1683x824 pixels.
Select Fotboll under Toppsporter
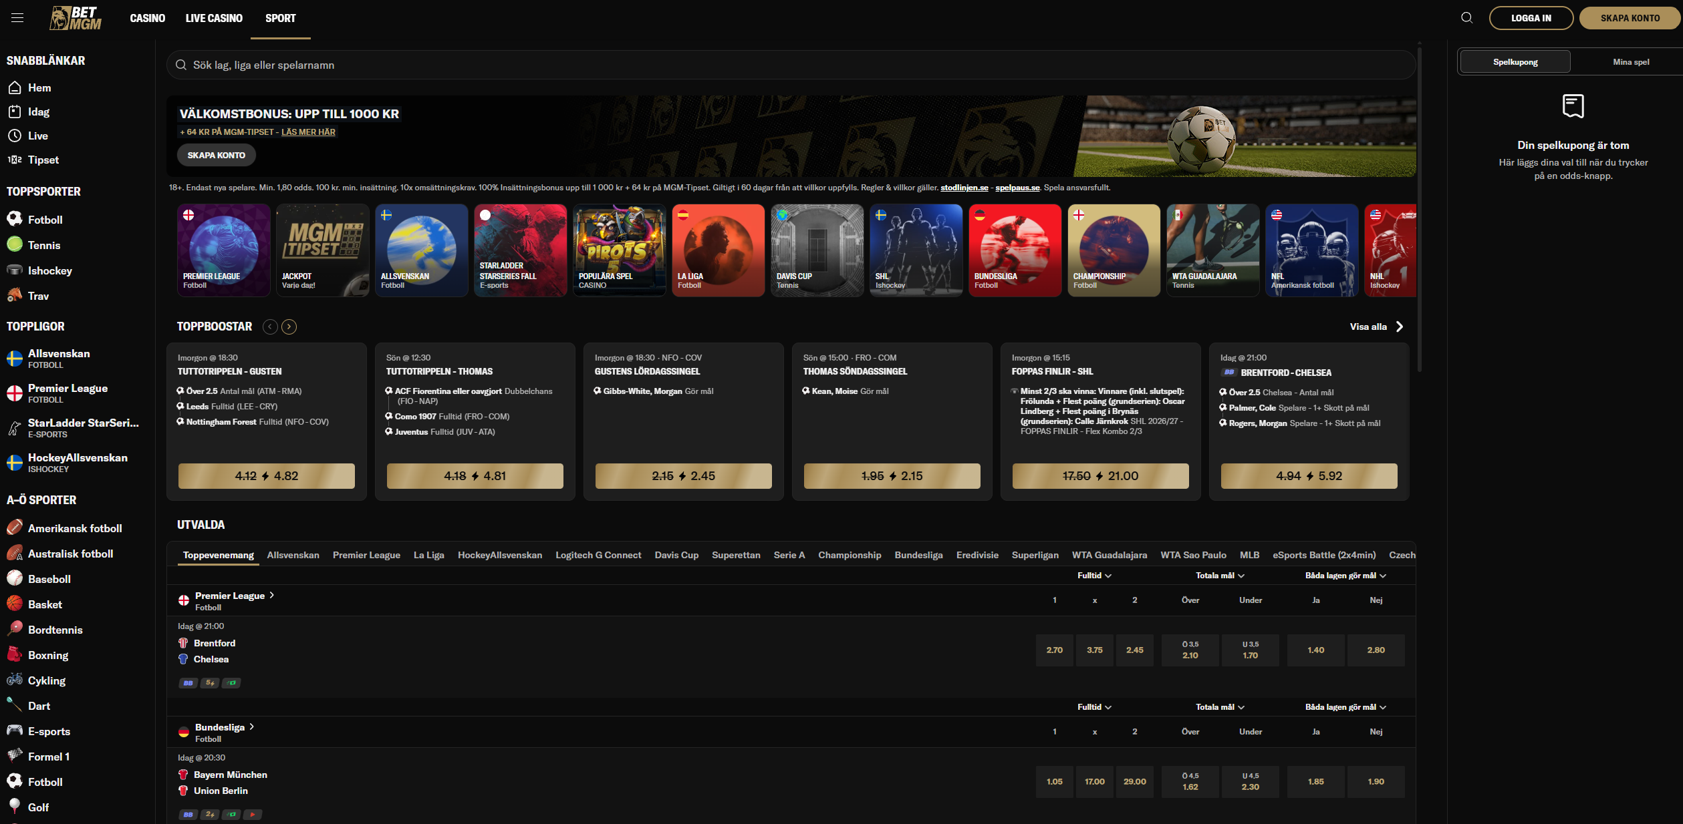click(x=45, y=220)
